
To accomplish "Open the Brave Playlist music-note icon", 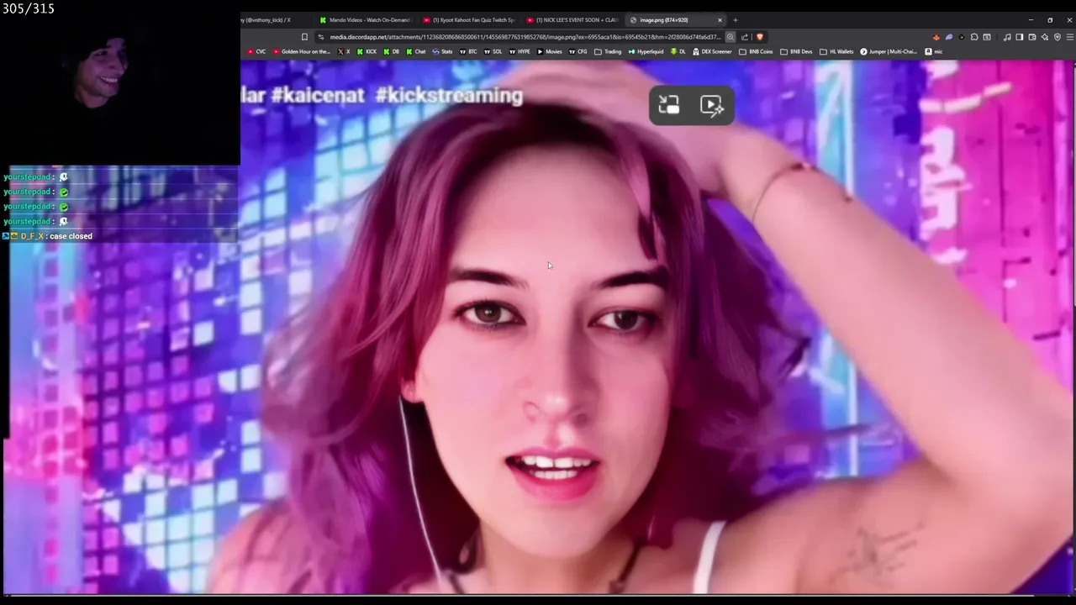I will [x=1007, y=37].
